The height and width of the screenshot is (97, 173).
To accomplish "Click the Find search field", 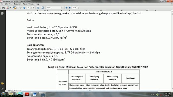I will click(x=54, y=8).
